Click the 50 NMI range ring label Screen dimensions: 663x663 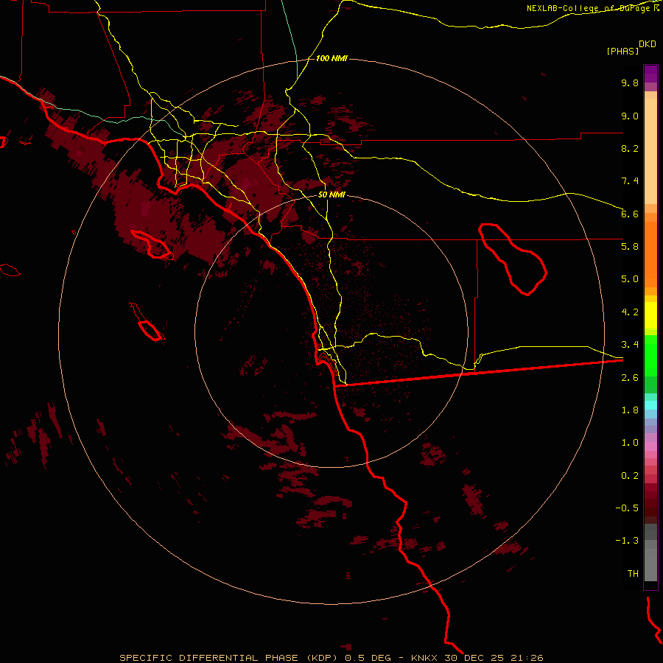(x=331, y=194)
